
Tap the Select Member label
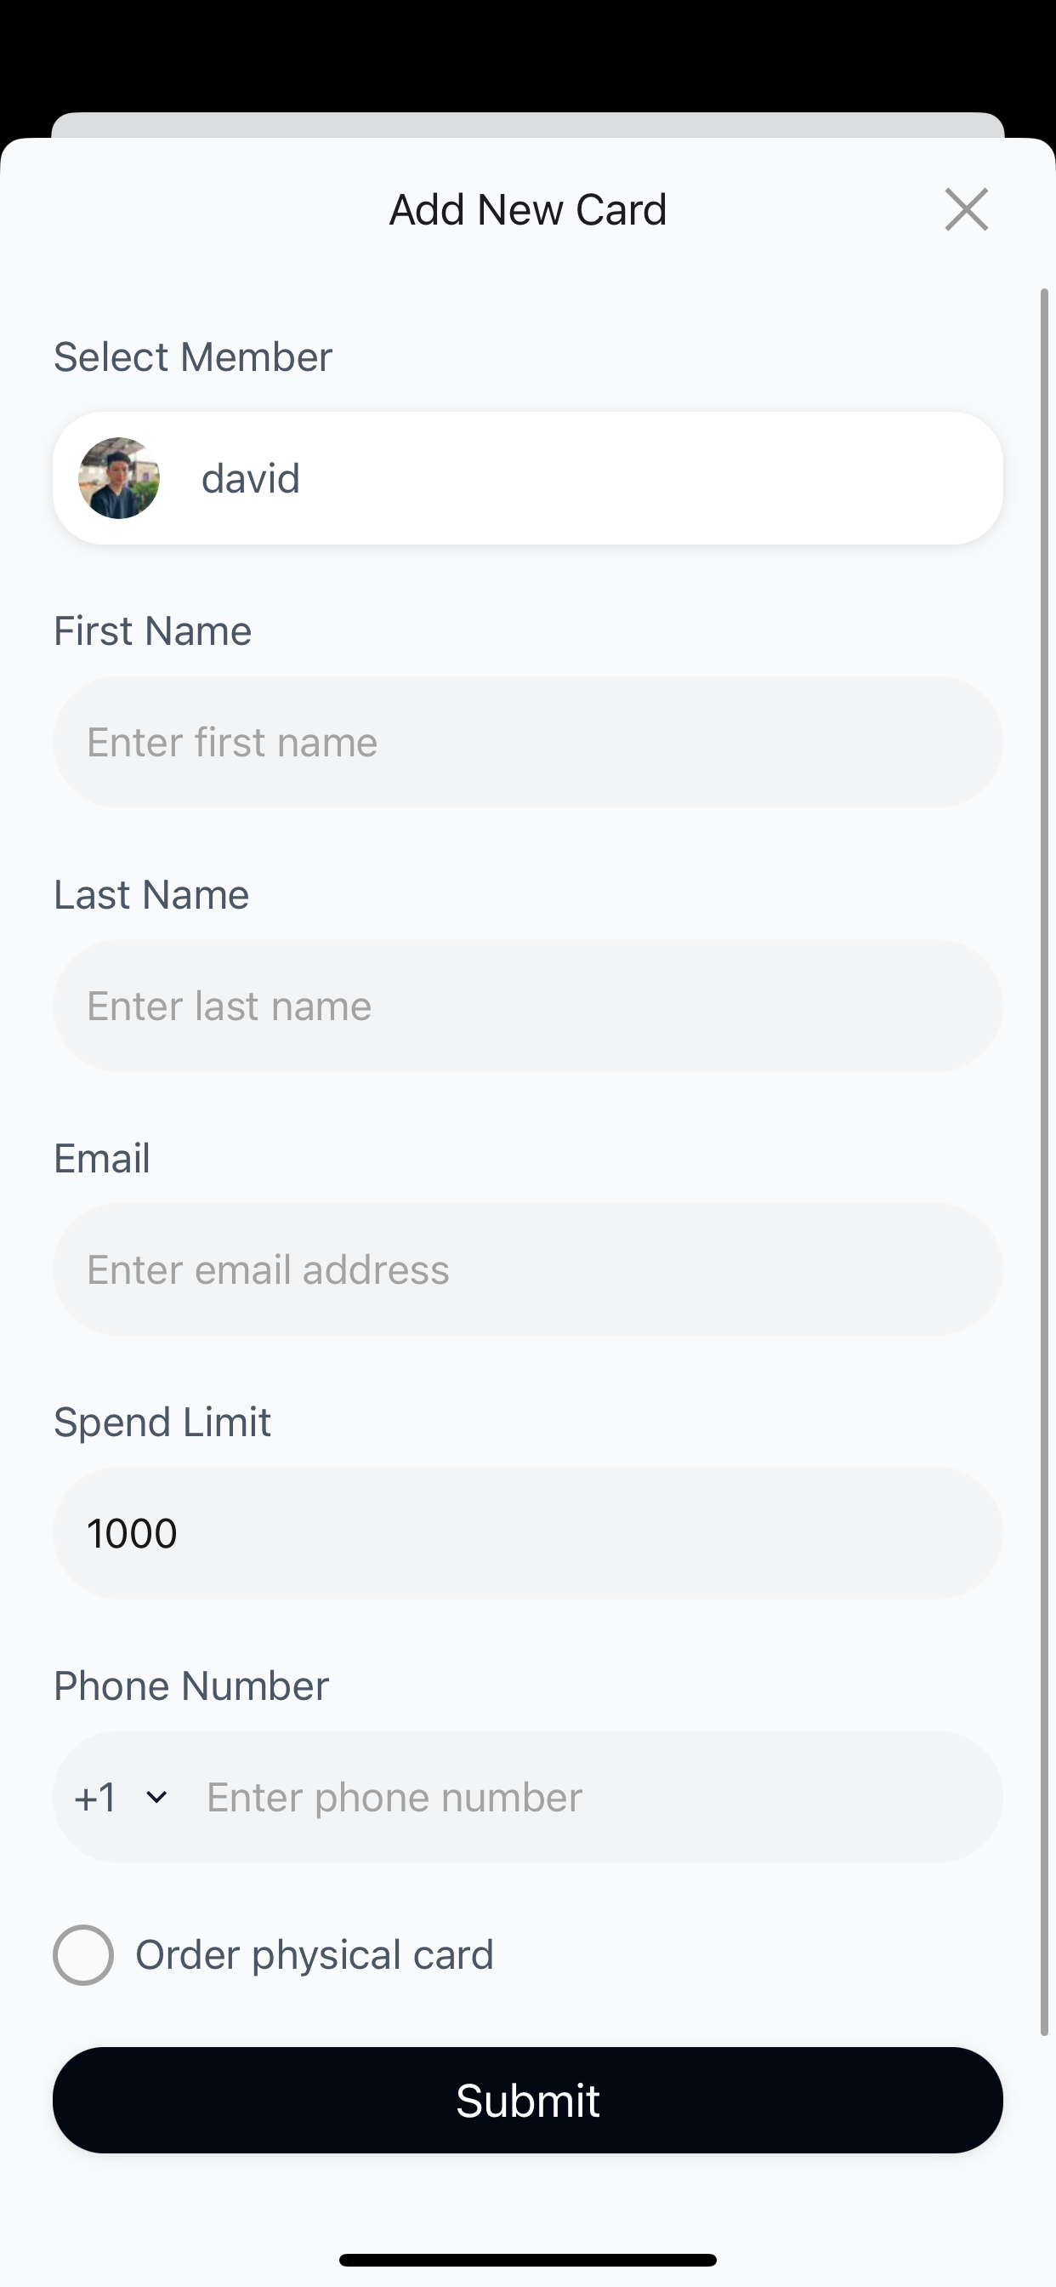tap(192, 356)
